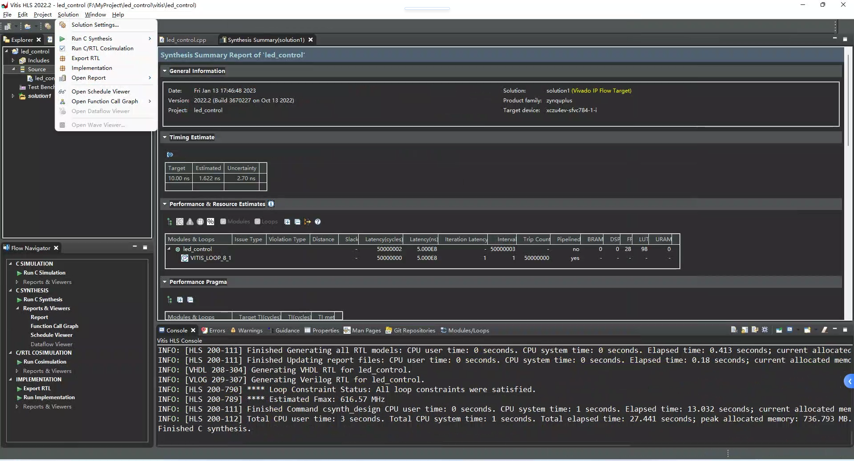This screenshot has width=854, height=461.
Task: Click the hierarchy tree view icon in the performance toolbar
Action: pyautogui.click(x=170, y=222)
